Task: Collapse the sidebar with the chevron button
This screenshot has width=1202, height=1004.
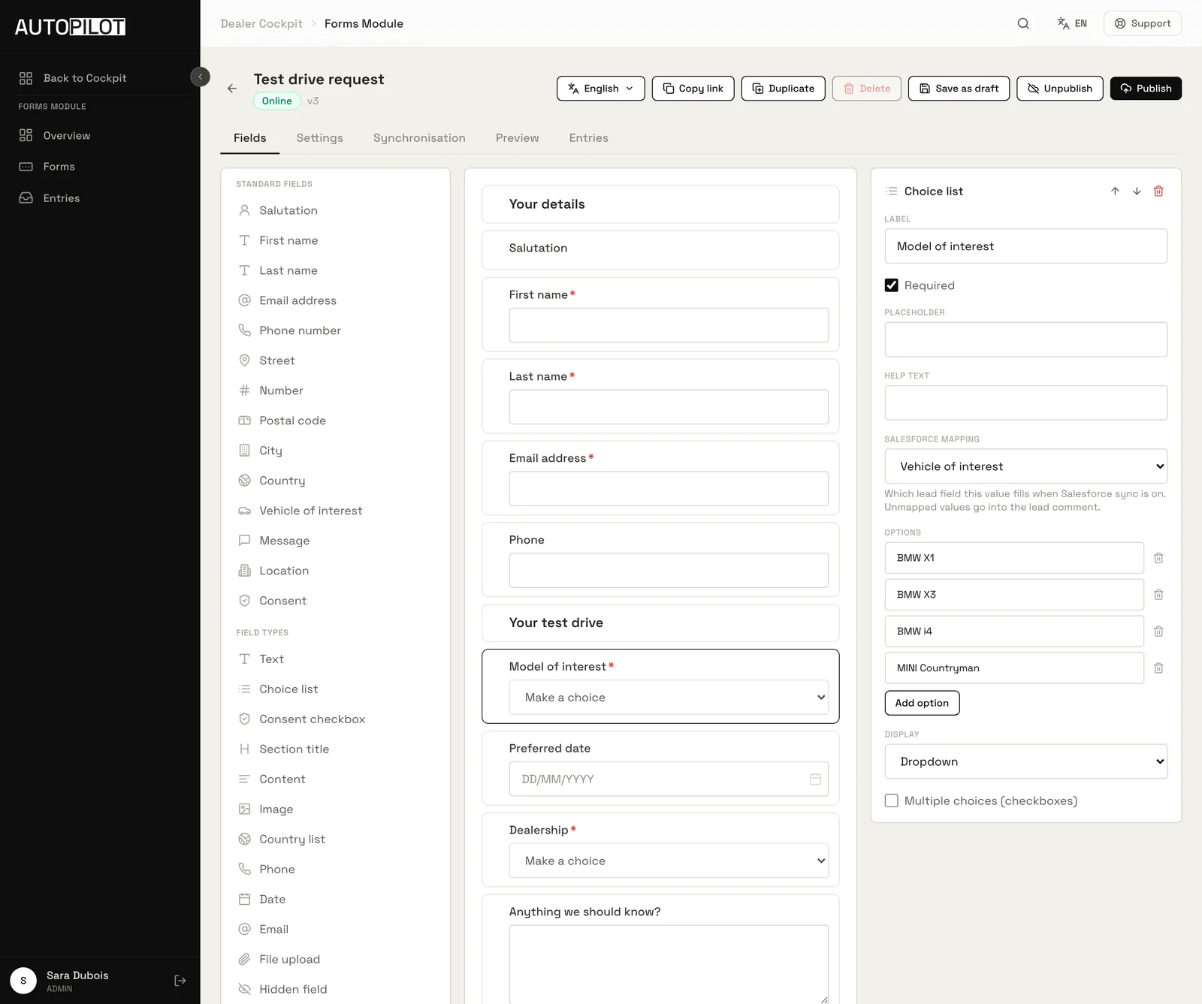Action: tap(201, 77)
